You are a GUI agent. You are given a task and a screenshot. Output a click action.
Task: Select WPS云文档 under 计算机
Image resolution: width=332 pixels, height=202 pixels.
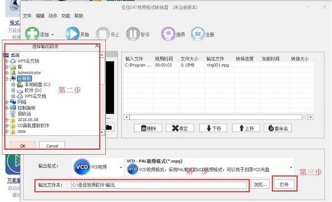click(x=35, y=96)
